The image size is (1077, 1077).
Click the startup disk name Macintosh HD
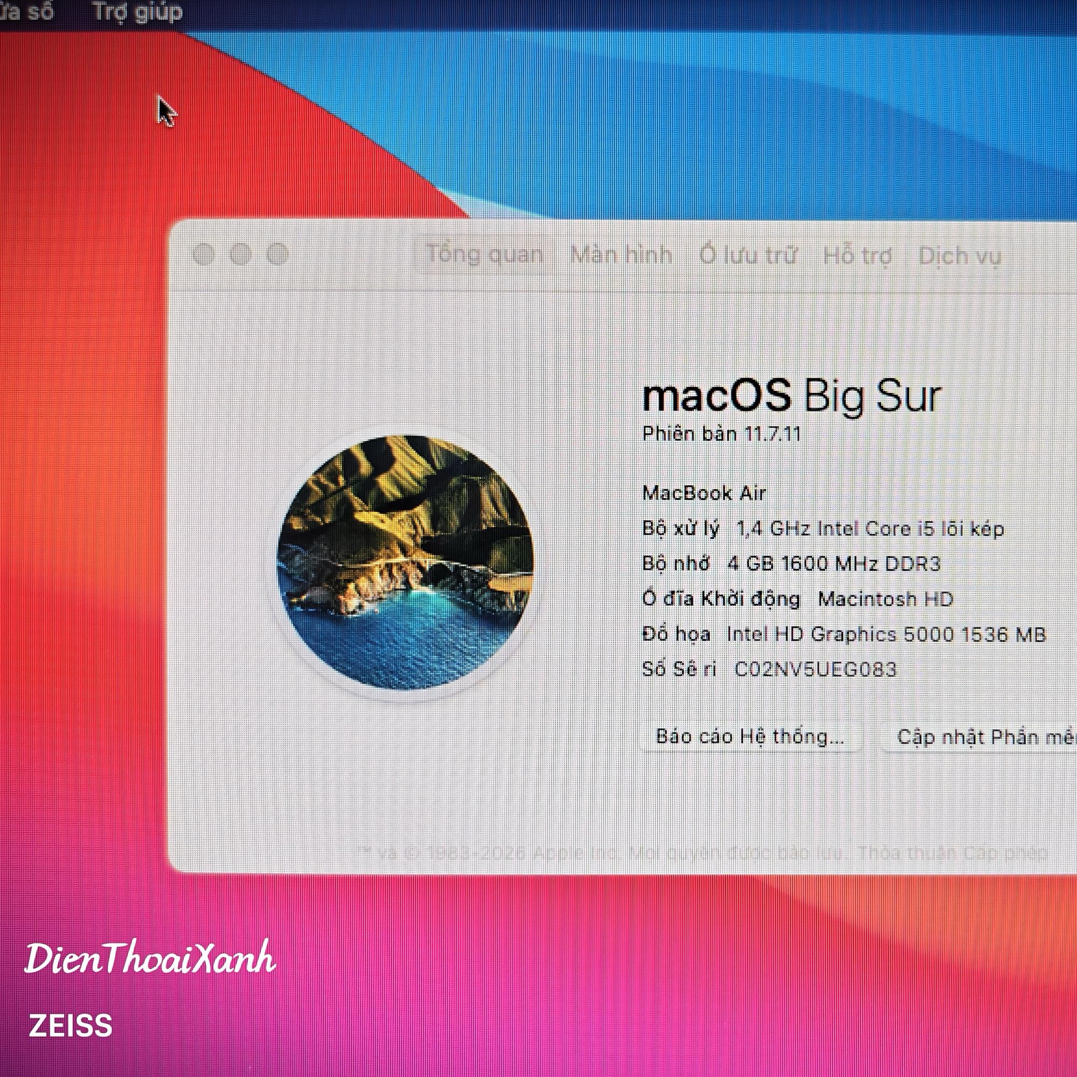coord(885,599)
